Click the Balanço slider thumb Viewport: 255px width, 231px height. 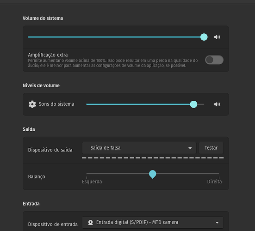(153, 174)
